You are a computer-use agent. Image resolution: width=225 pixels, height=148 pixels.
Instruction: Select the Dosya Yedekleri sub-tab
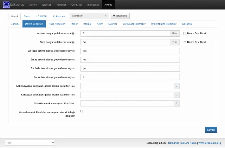[34, 24]
